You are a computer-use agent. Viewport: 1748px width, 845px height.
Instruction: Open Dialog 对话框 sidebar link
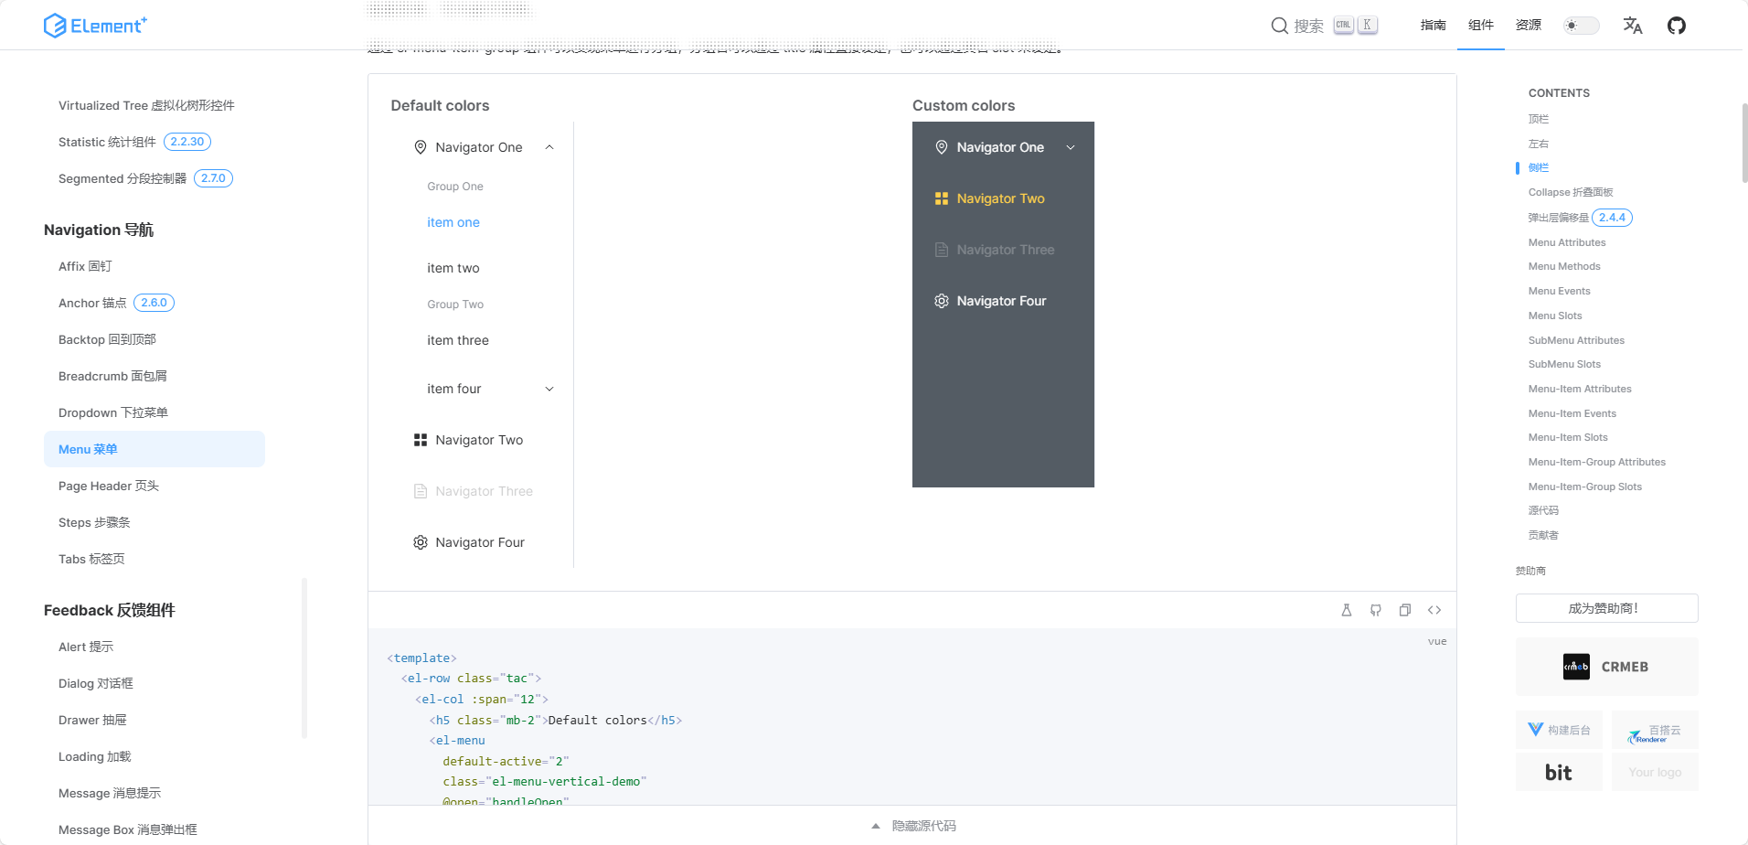(96, 683)
